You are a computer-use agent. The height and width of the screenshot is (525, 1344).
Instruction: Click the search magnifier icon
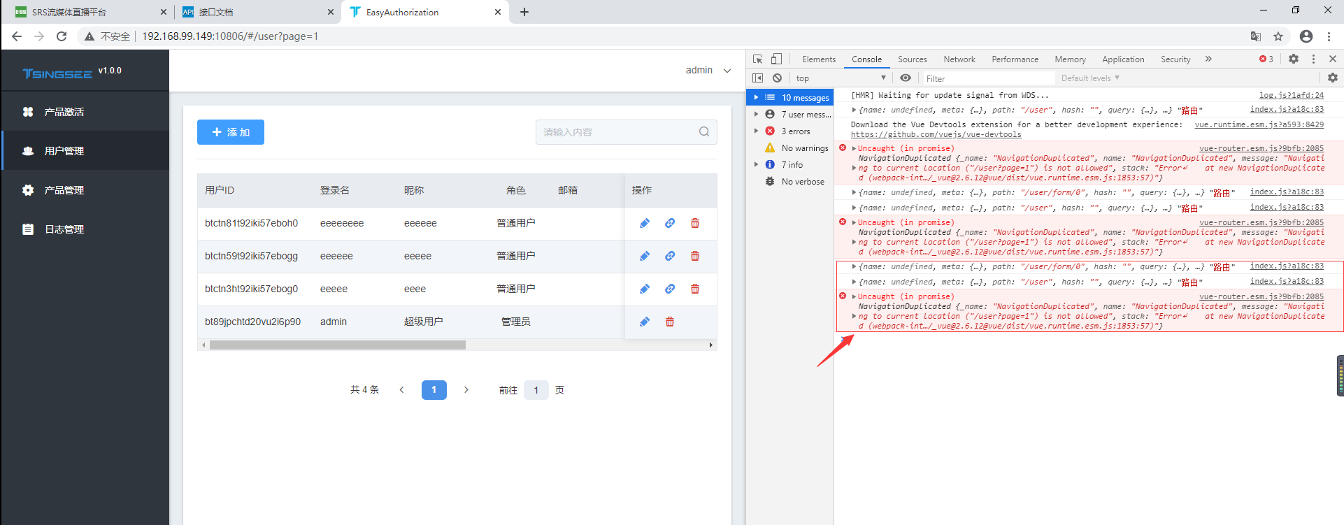(704, 131)
